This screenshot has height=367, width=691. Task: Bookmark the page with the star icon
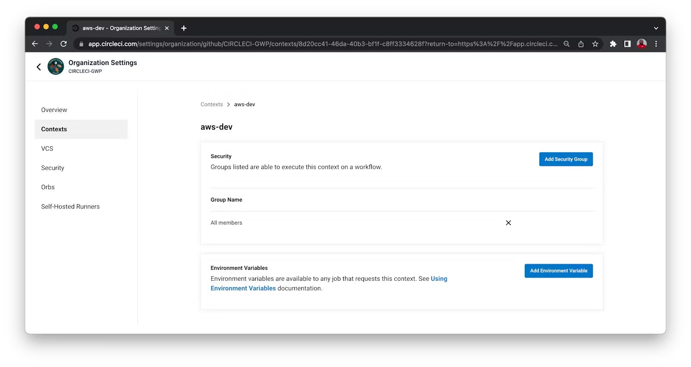(x=595, y=44)
